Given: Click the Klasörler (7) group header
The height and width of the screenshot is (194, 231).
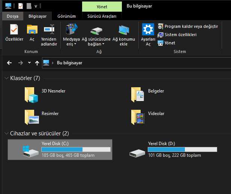Looking at the screenshot, I should 25,78.
